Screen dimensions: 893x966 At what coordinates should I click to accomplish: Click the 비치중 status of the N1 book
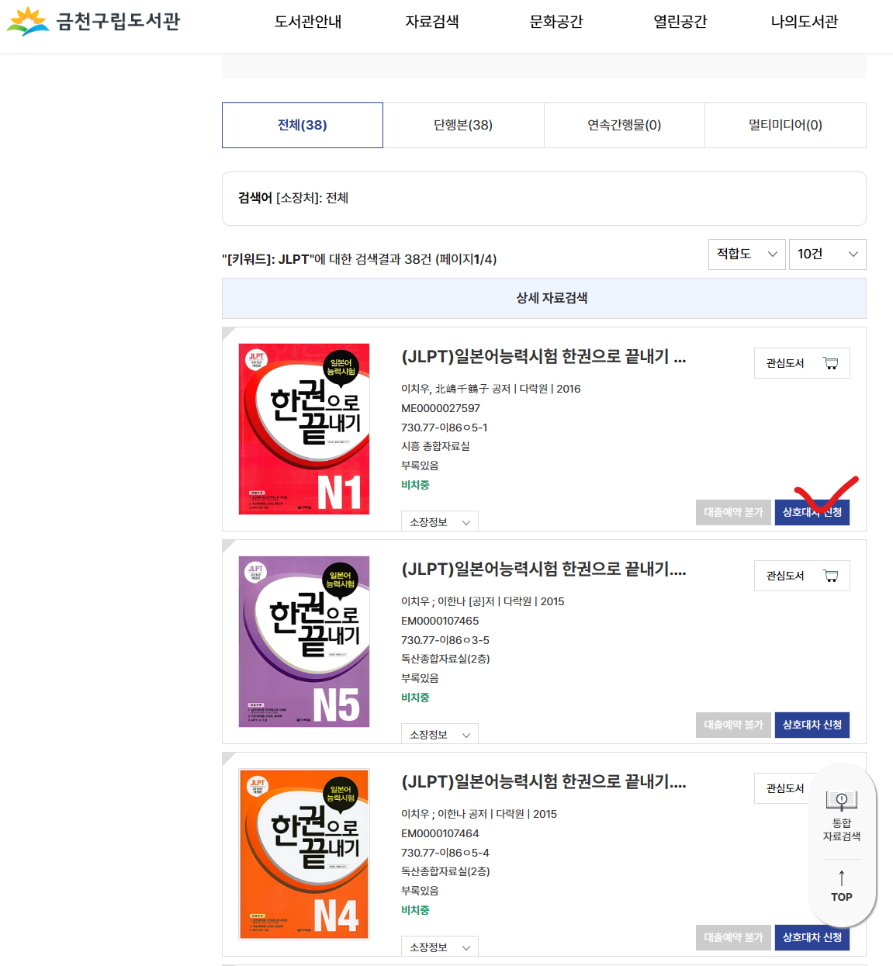tap(415, 485)
